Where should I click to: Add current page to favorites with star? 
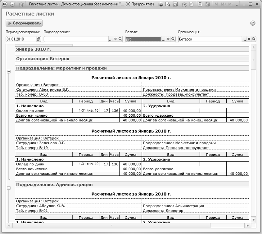(21, 4)
